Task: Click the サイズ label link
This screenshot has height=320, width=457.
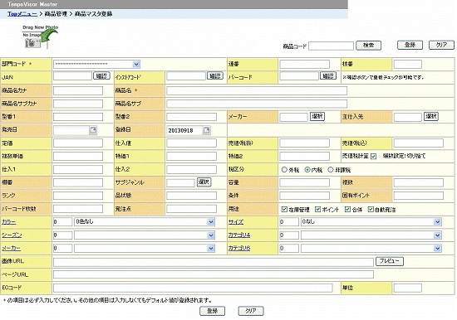Action: (235, 222)
